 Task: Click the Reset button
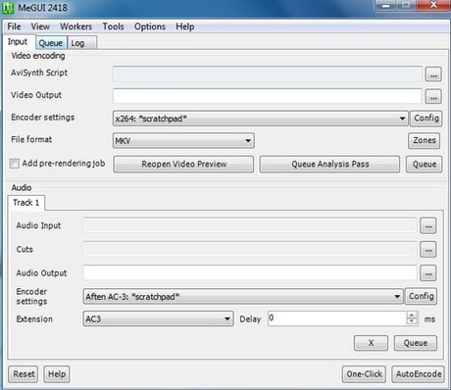click(24, 374)
